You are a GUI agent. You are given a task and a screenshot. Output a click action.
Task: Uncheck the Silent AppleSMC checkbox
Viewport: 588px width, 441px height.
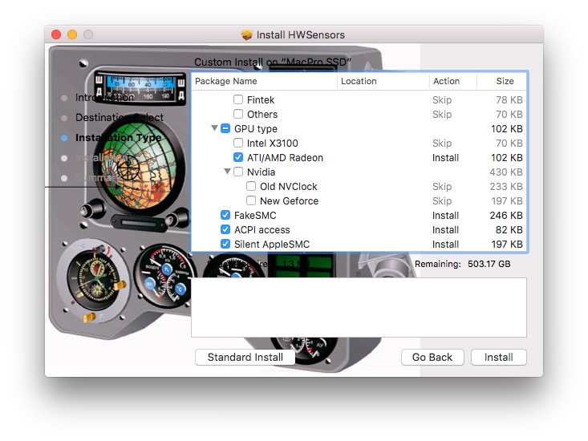click(x=225, y=244)
